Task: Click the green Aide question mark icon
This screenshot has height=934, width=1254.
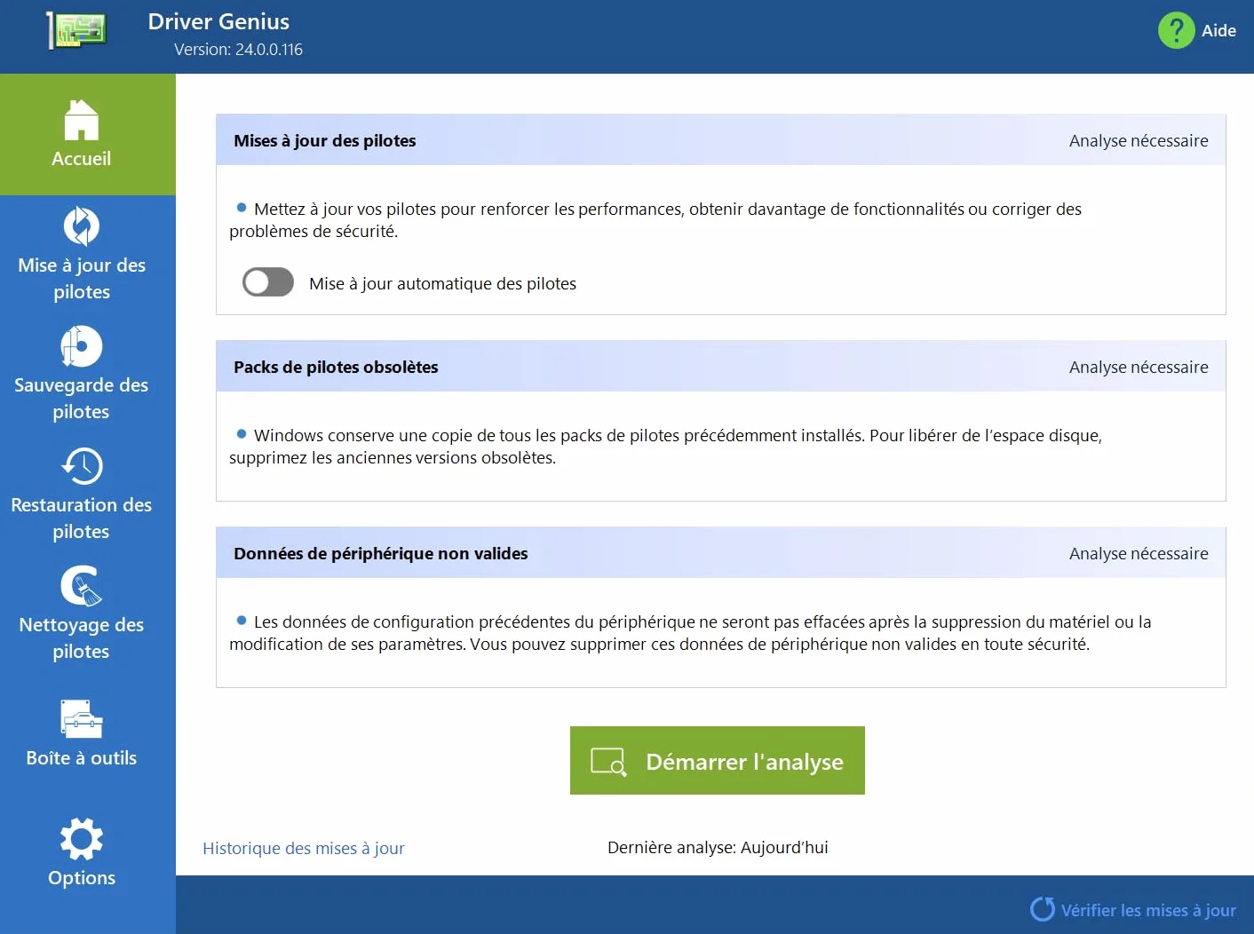Action: pyautogui.click(x=1176, y=30)
